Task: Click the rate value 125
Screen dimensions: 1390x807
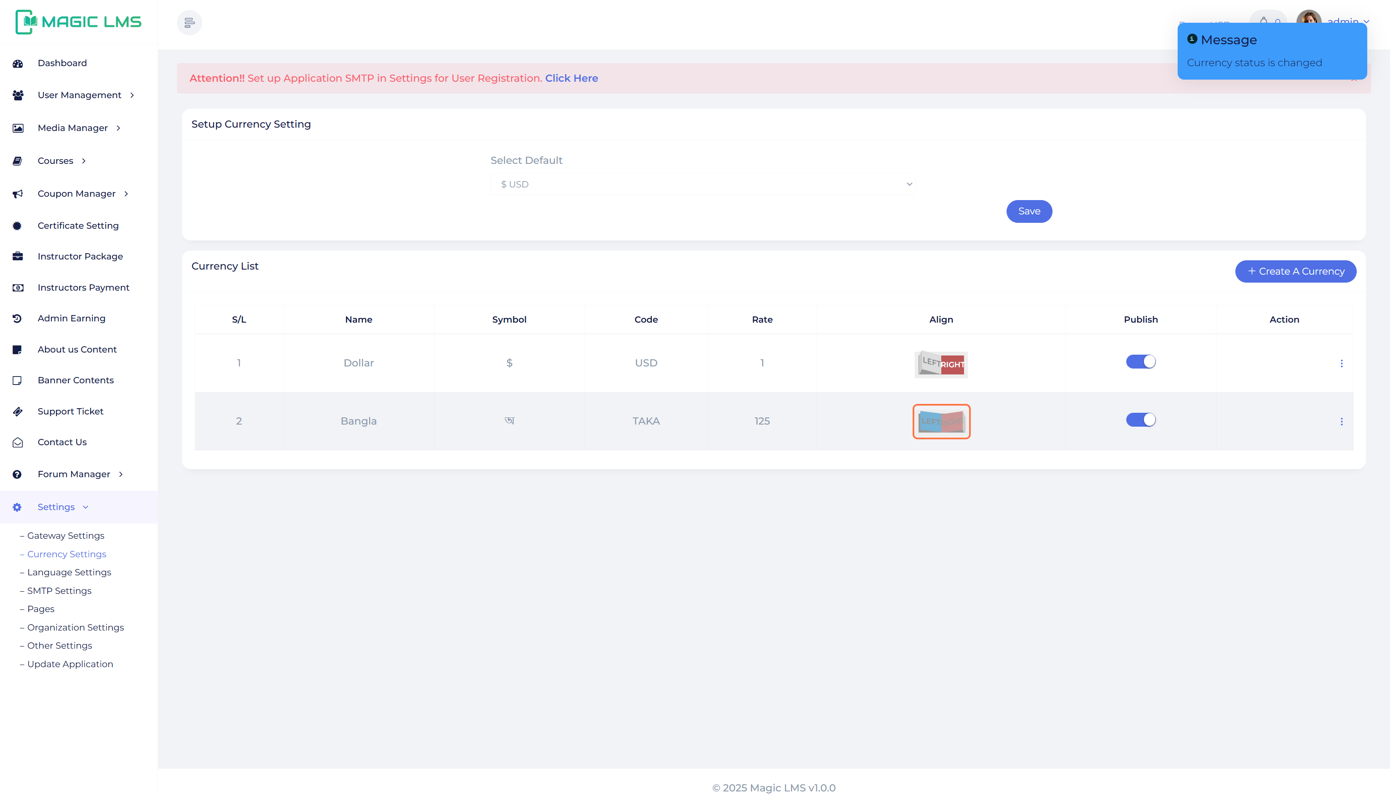Action: coord(762,421)
